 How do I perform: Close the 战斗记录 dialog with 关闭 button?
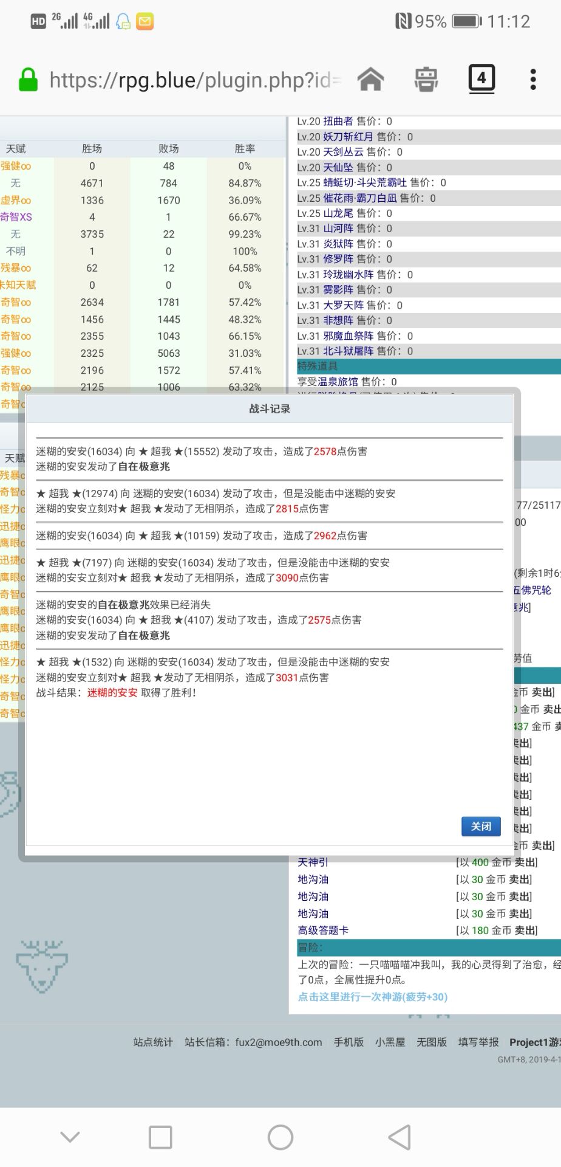[x=481, y=826]
